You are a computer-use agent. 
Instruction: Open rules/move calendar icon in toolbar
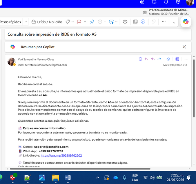tap(111, 22)
